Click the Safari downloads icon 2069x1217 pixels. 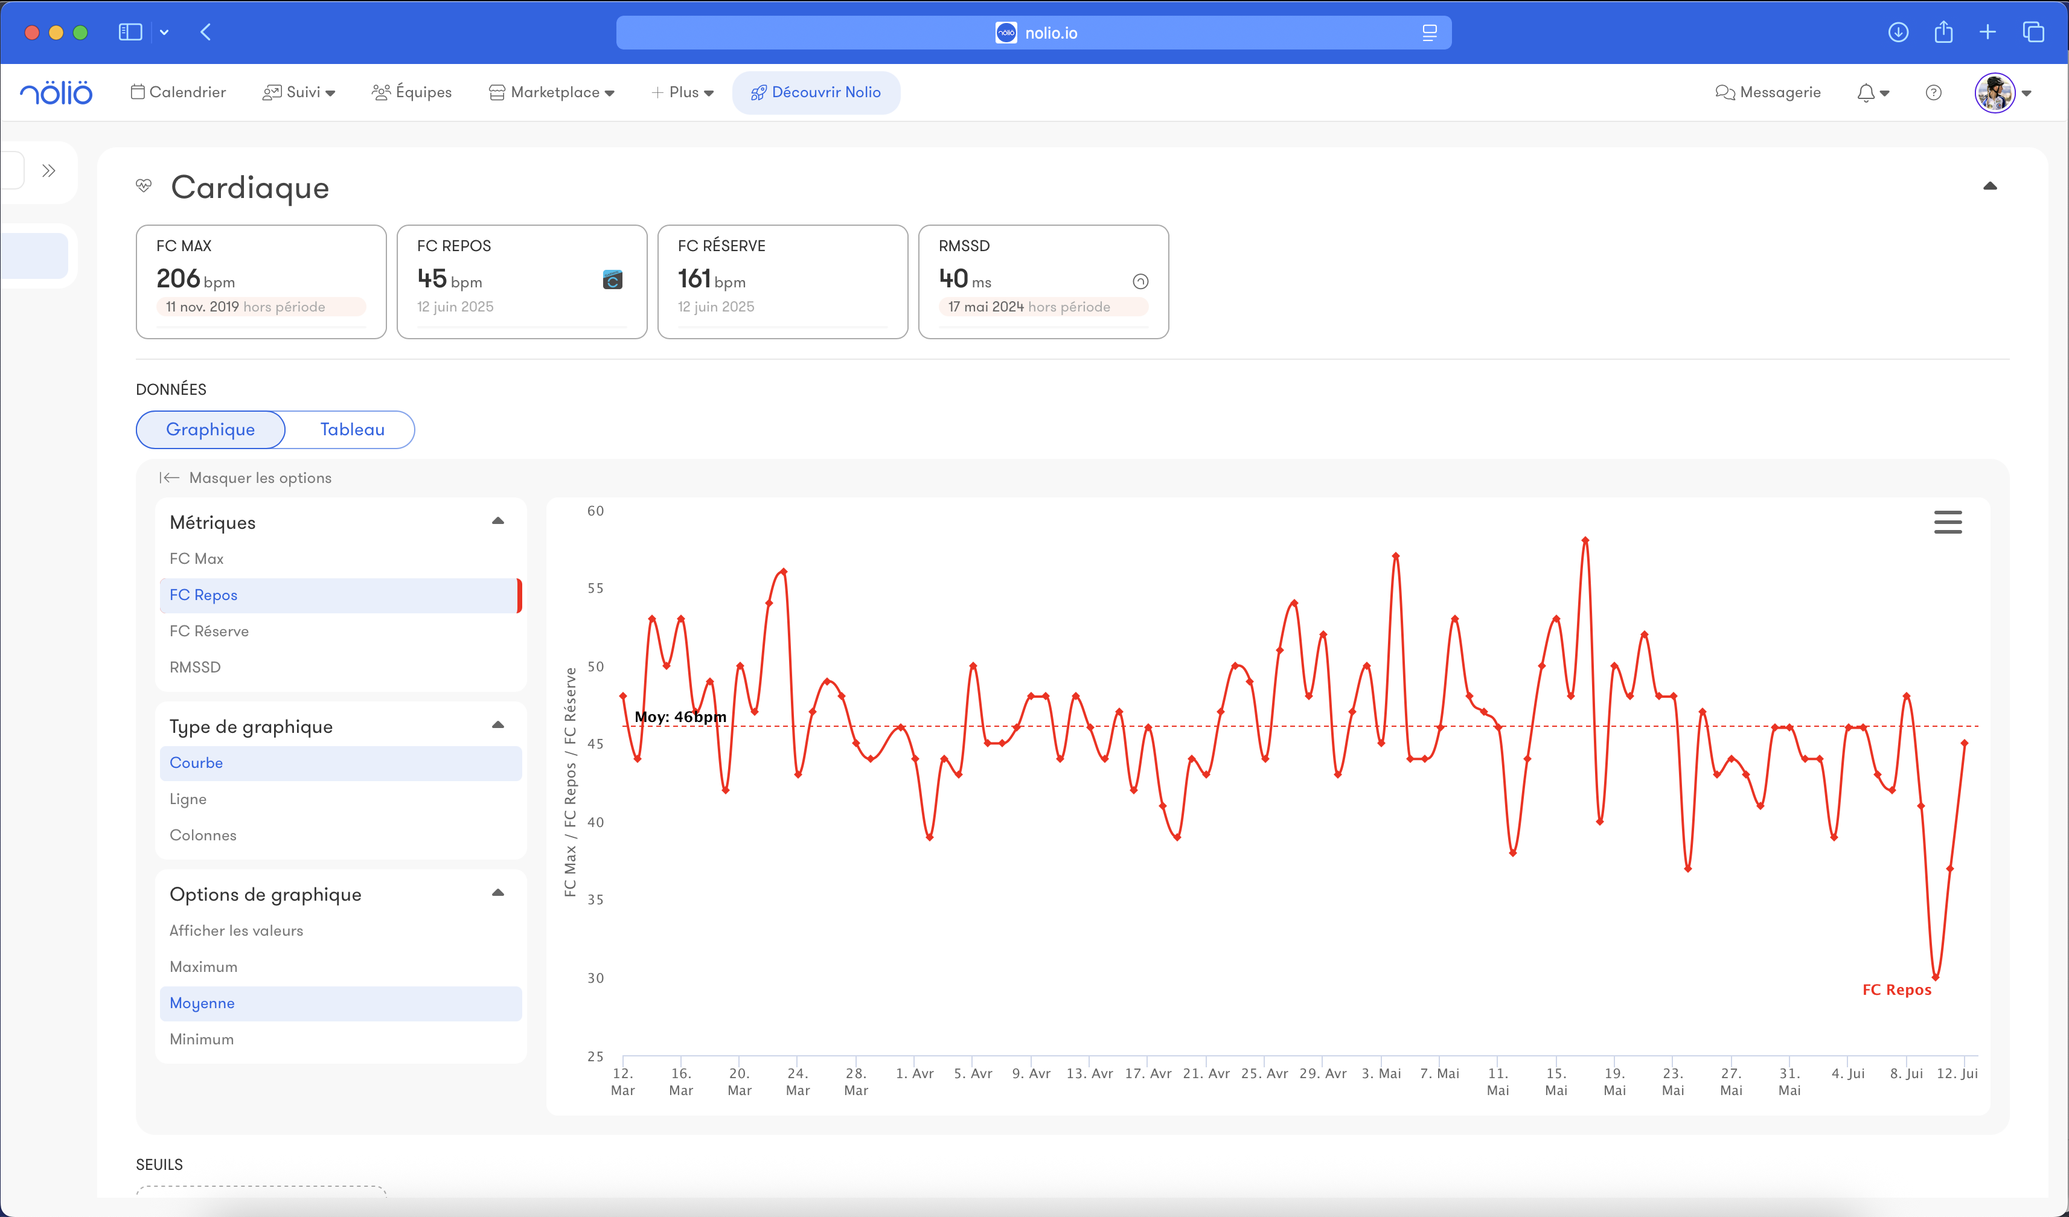1898,32
